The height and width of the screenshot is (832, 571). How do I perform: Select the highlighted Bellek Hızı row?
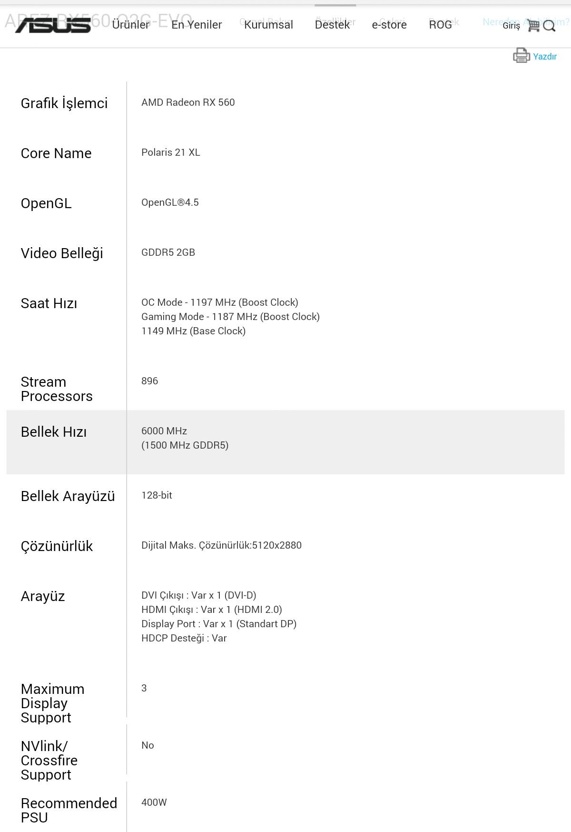[x=285, y=442]
